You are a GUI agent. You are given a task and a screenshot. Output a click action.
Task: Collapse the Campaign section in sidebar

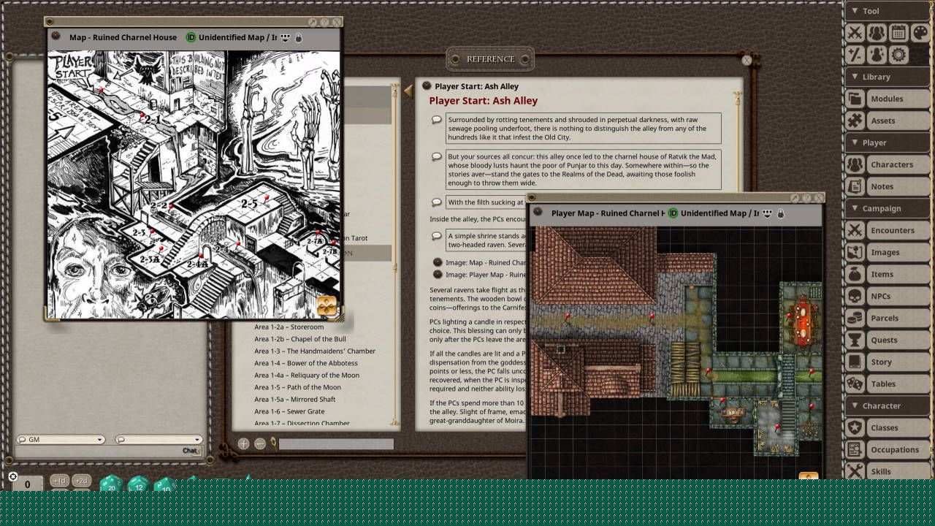coord(889,208)
